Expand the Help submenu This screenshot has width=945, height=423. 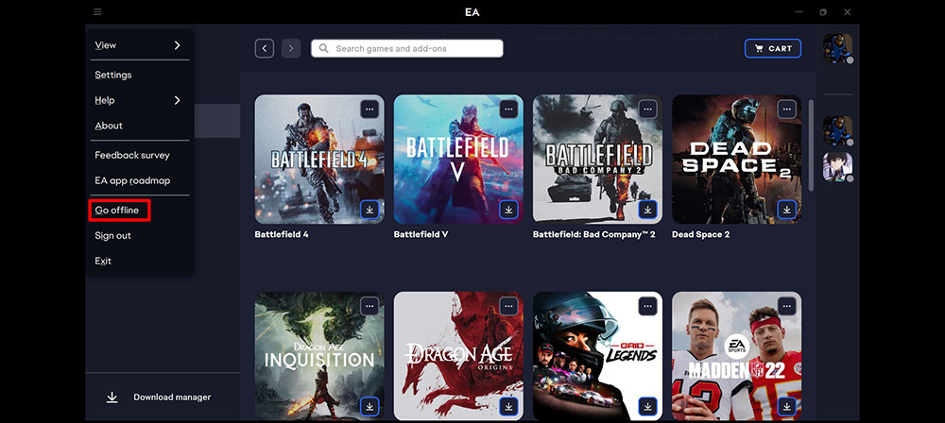coord(139,101)
